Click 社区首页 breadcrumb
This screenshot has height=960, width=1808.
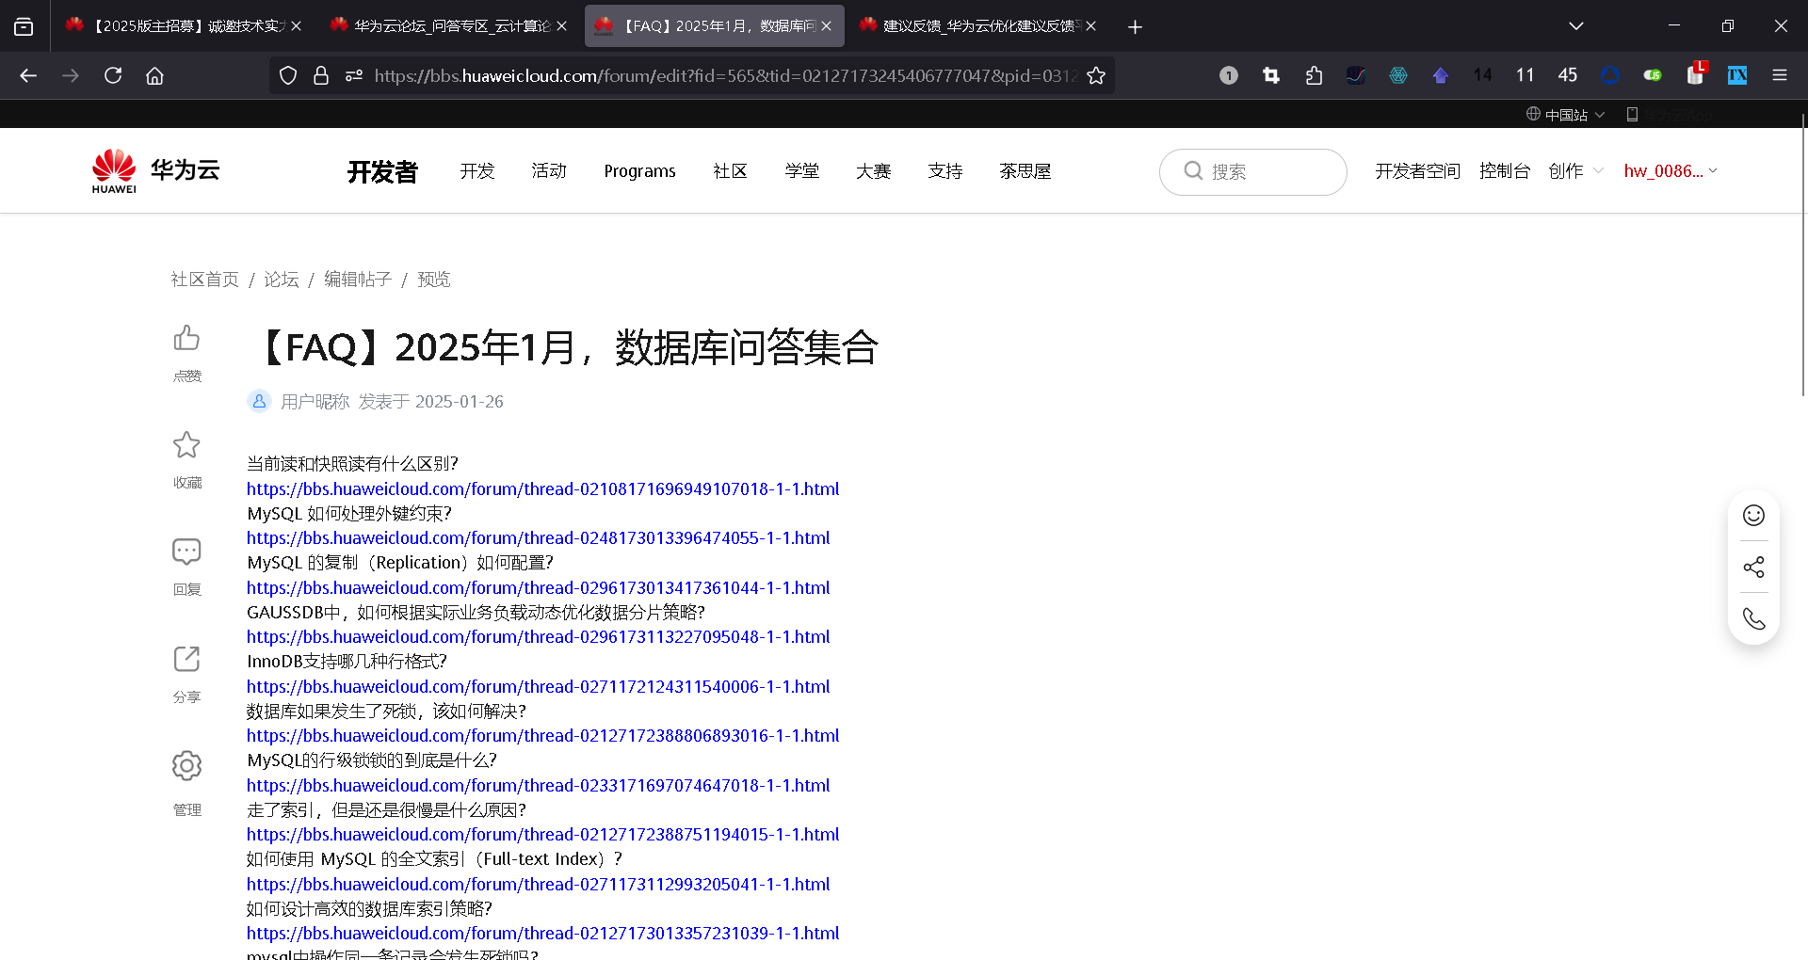[205, 280]
